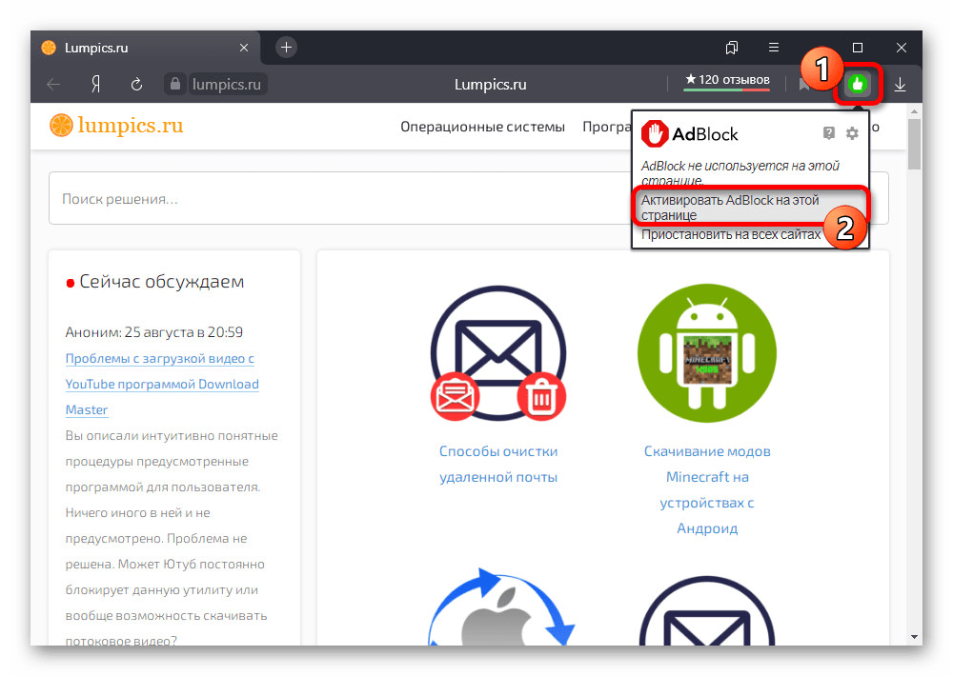This screenshot has width=953, height=676.
Task: Click the vertical scrollbar thumb
Action: point(914,145)
